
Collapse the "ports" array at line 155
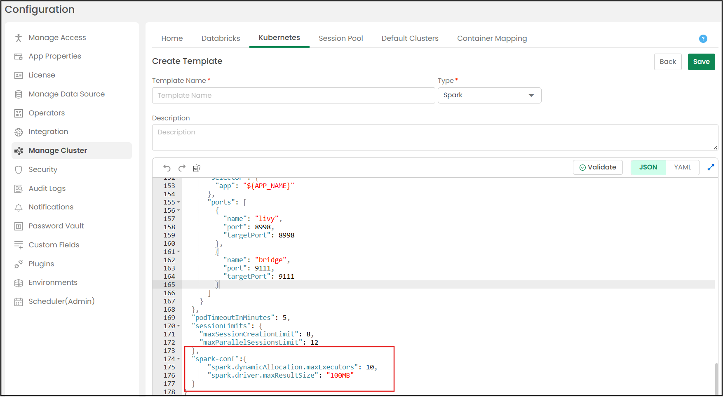178,202
